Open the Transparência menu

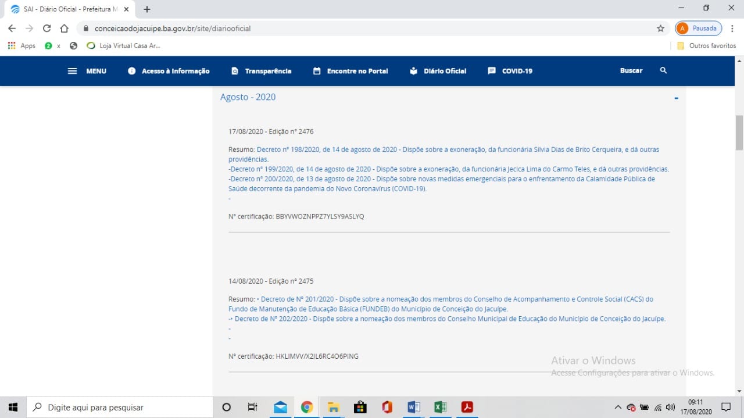[268, 71]
